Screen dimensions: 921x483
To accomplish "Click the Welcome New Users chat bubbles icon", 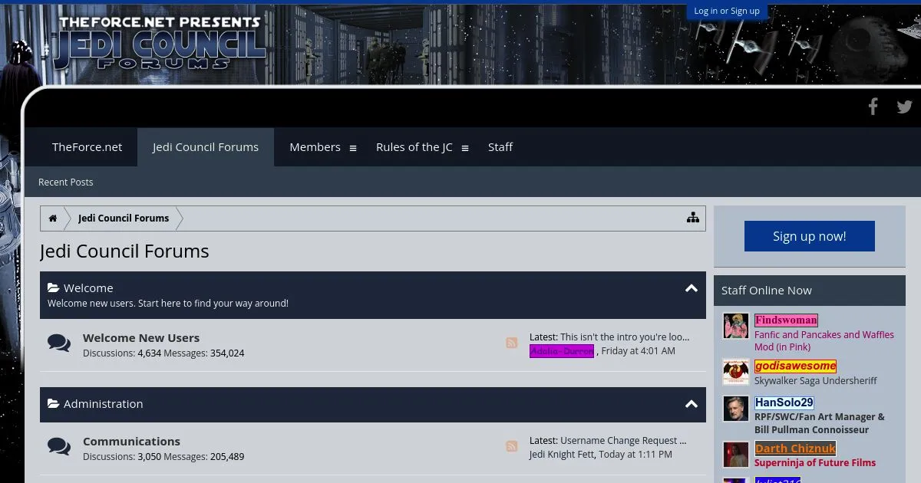I will [x=59, y=343].
